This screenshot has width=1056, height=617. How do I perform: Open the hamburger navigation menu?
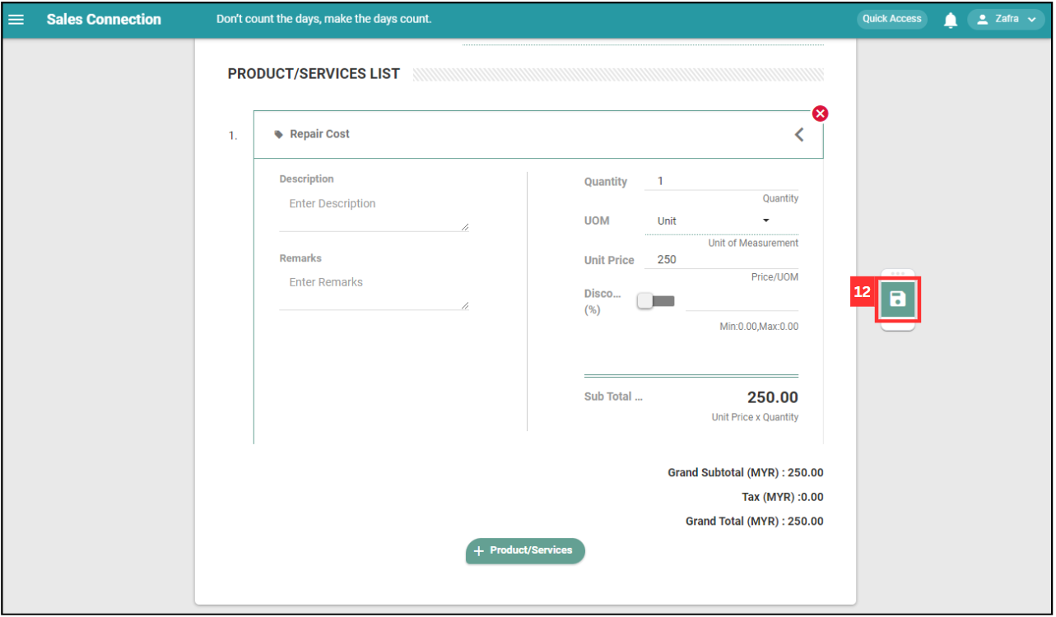click(16, 19)
